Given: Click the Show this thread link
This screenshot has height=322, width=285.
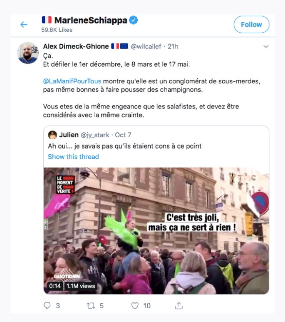Looking at the screenshot, I should click(73, 157).
